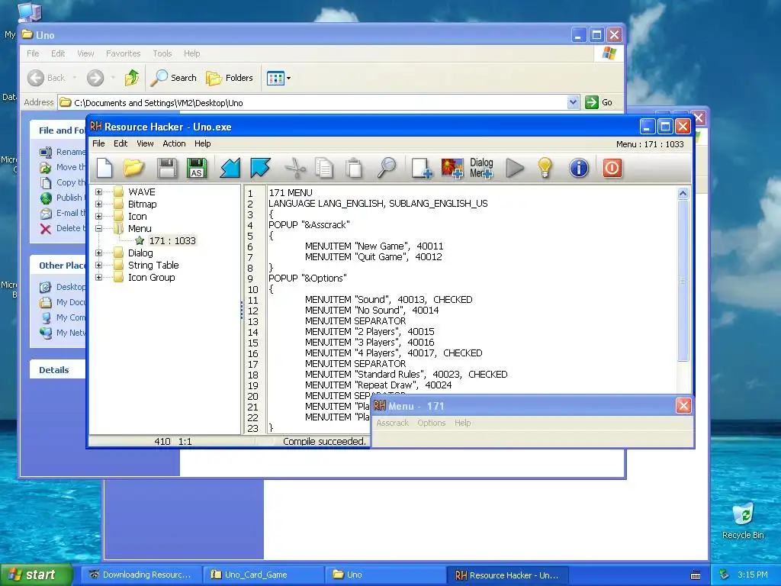Switch to Uno folder taskbar item
The width and height of the screenshot is (781, 586).
pyautogui.click(x=385, y=575)
